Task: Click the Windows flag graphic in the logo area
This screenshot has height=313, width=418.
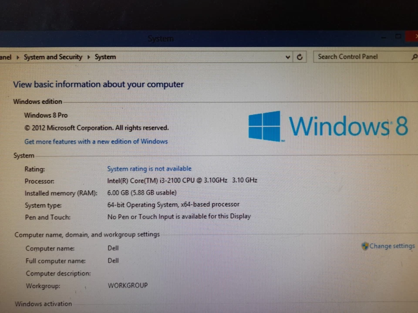Action: point(266,126)
